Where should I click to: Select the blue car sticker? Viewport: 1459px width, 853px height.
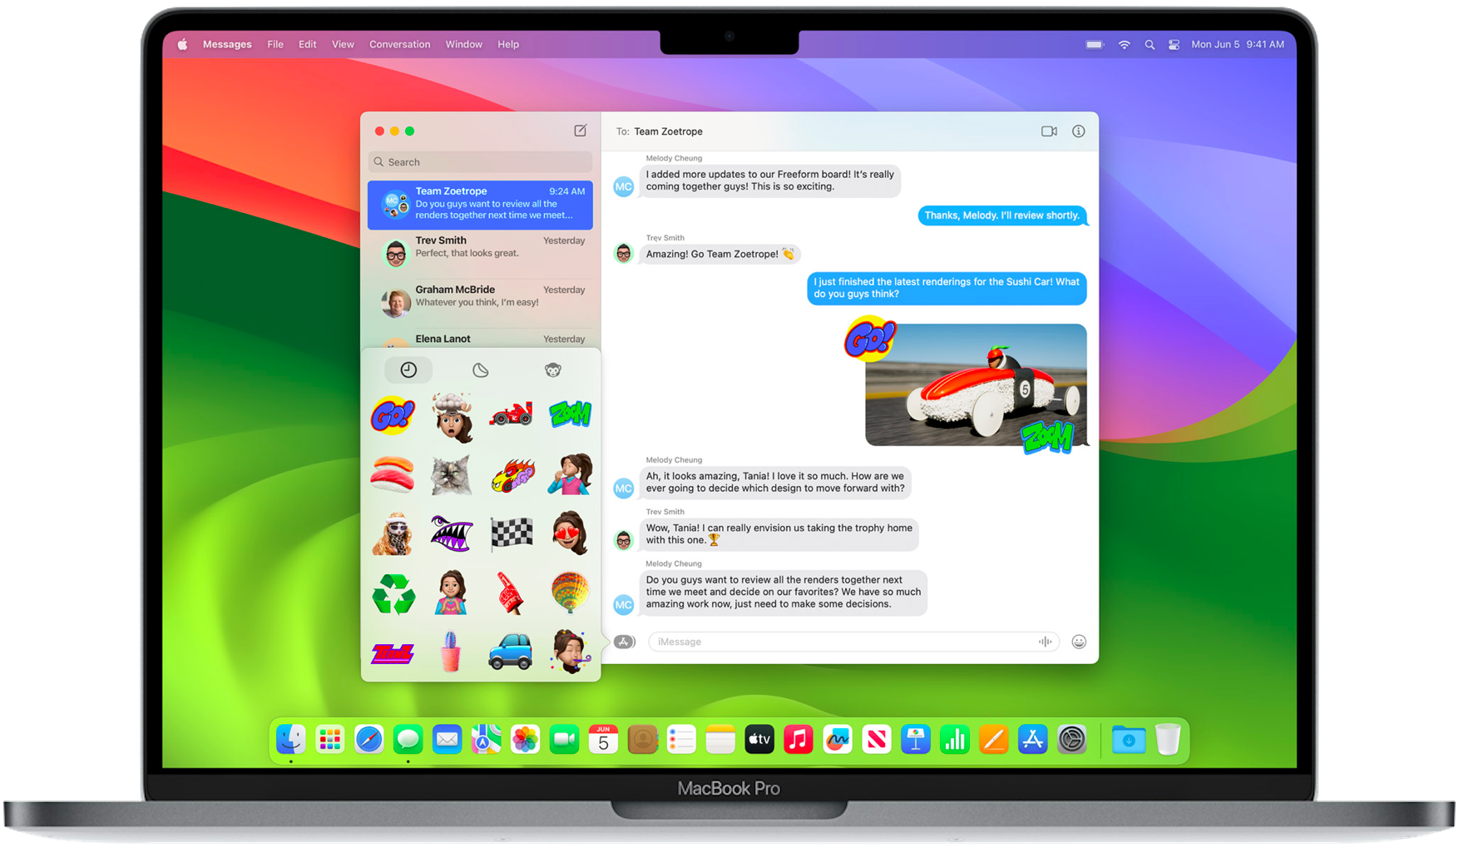pos(511,652)
